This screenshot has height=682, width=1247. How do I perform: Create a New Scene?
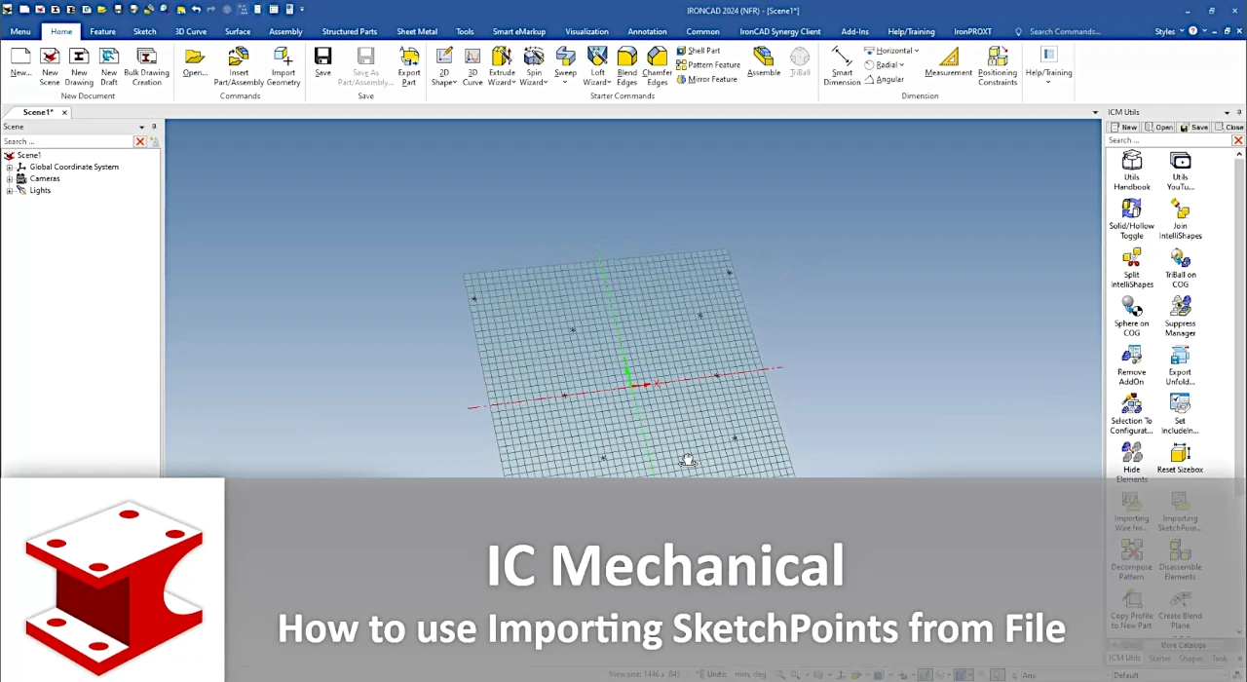[x=50, y=66]
